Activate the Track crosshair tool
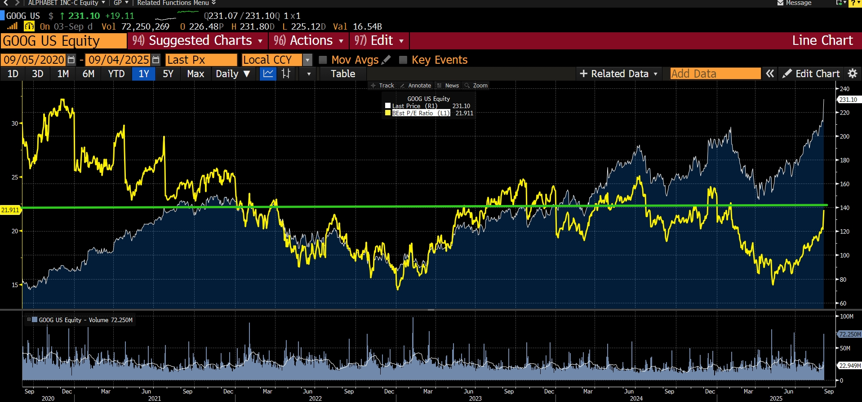This screenshot has width=862, height=402. coord(382,85)
